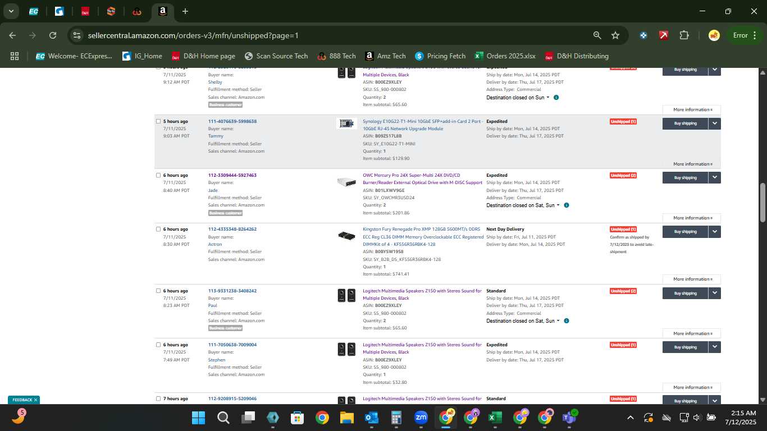This screenshot has width=767, height=431.
Task: Click the OWC Mercury Pro product thumbnail
Action: click(346, 182)
